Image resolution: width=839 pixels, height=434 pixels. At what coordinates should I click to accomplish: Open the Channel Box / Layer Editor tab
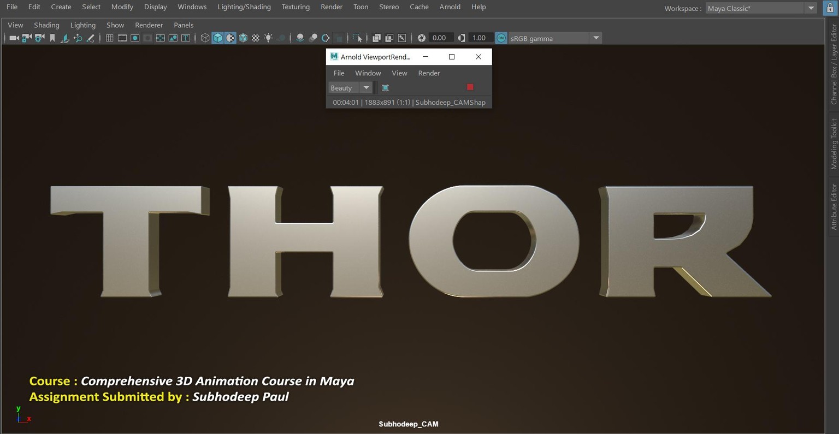point(834,64)
